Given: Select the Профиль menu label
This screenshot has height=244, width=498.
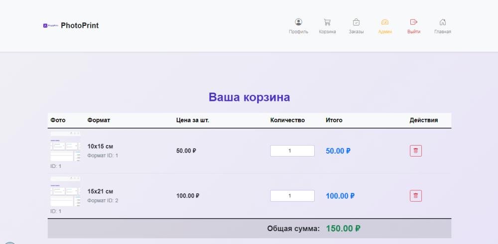Looking at the screenshot, I should click(x=298, y=32).
